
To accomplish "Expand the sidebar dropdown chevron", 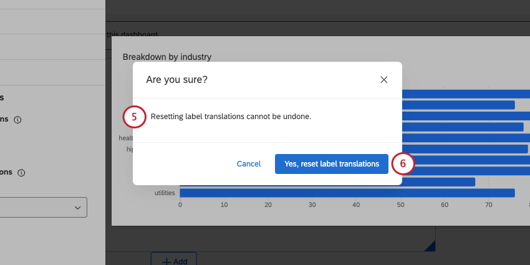I will tap(78, 208).
